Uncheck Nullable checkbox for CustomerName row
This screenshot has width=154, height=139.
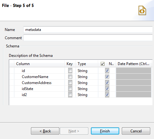click(107, 77)
